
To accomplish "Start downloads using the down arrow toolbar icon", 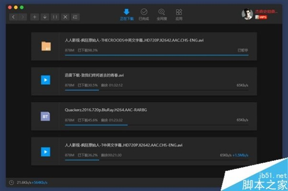I will [44, 17].
